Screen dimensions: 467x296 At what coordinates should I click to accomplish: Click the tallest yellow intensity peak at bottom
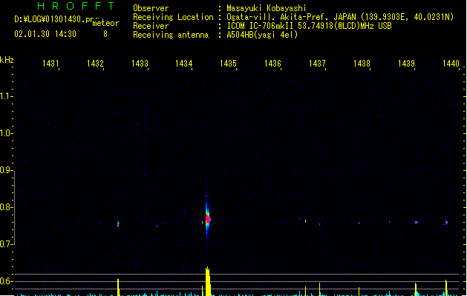point(208,281)
